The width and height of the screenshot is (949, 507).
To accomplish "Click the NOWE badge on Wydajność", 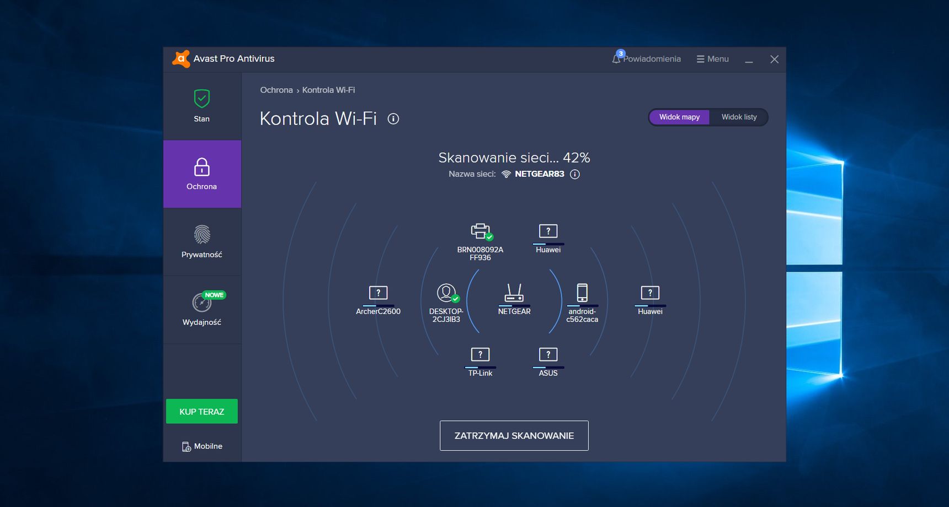I will (x=214, y=295).
